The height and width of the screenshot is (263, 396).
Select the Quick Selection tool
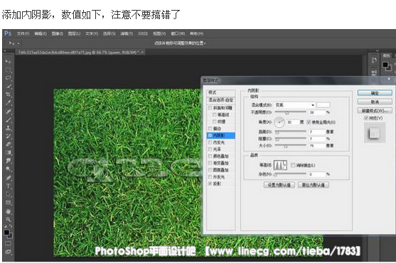pos(8,86)
